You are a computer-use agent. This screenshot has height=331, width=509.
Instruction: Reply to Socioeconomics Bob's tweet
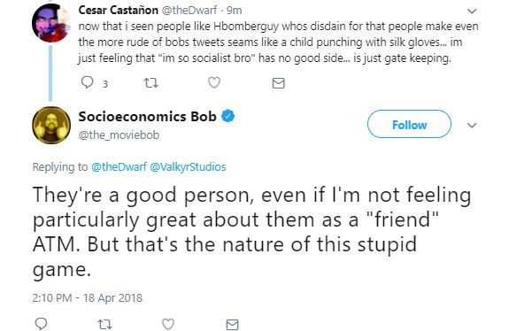click(x=41, y=324)
